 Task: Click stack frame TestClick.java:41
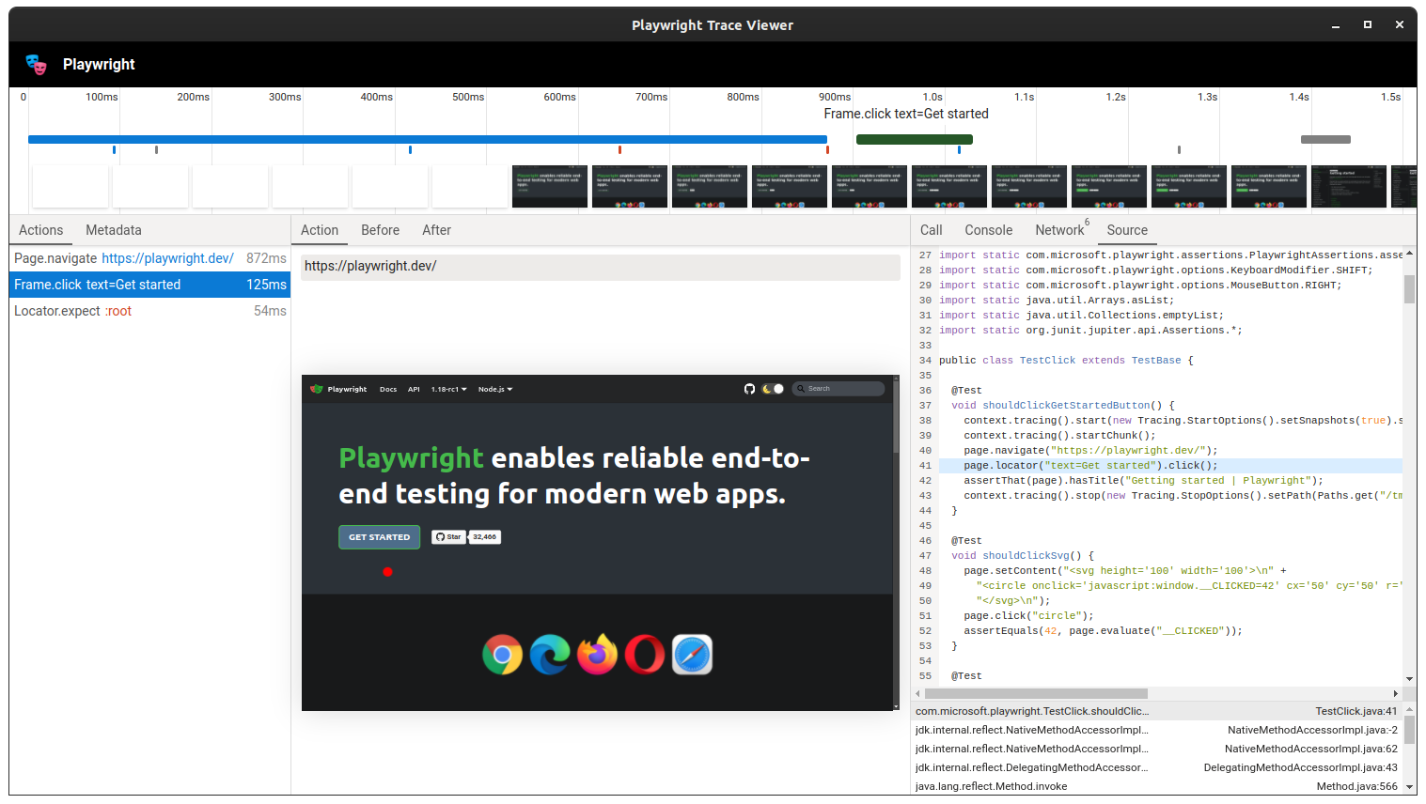point(1156,711)
